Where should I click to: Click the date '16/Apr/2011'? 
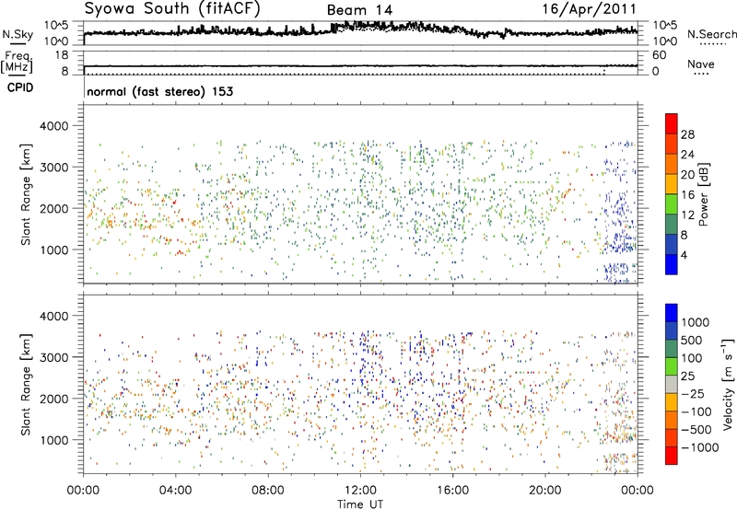(x=589, y=9)
